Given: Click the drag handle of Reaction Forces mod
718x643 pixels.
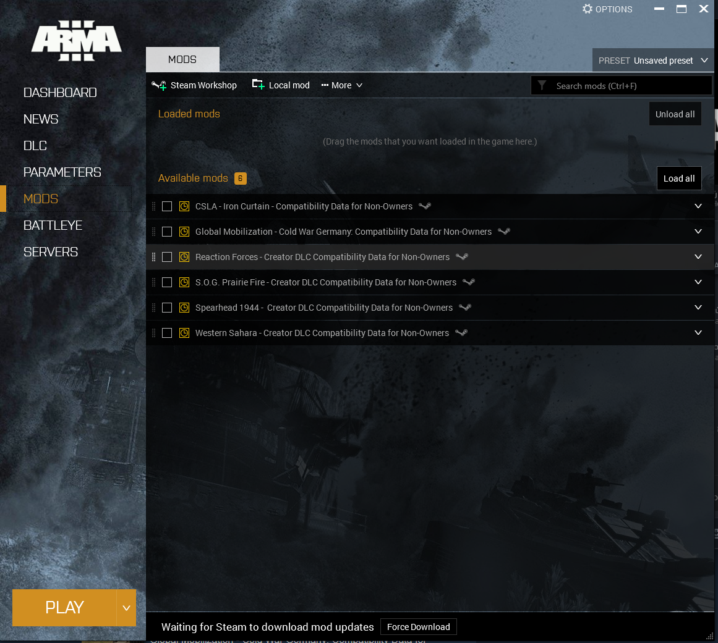Looking at the screenshot, I should (154, 257).
